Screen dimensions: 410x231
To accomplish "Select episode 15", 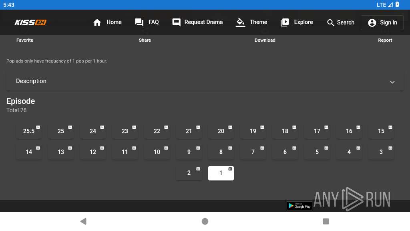I will (381, 131).
